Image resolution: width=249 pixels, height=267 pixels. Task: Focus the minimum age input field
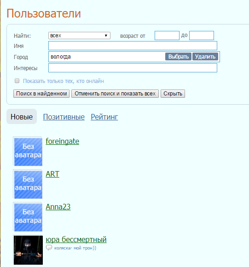[167, 36]
